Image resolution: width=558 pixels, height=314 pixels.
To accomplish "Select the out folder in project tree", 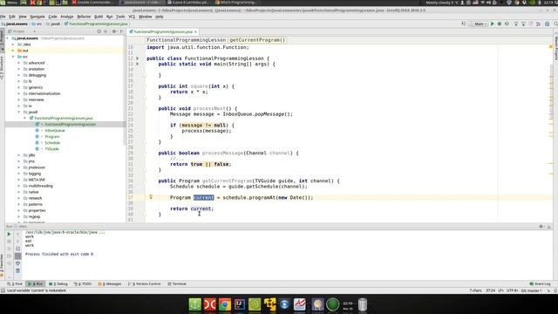I will coord(25,51).
